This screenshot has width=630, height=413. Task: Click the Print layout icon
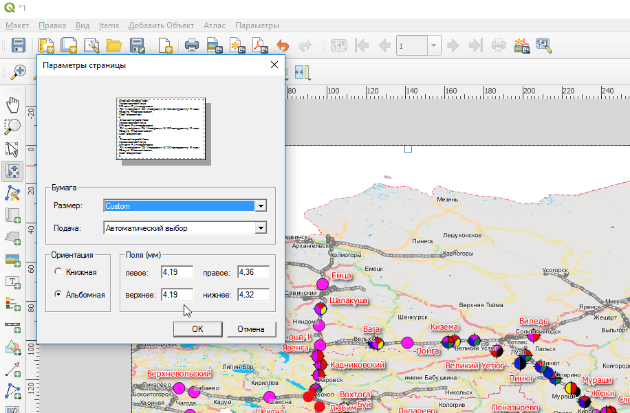pyautogui.click(x=191, y=45)
